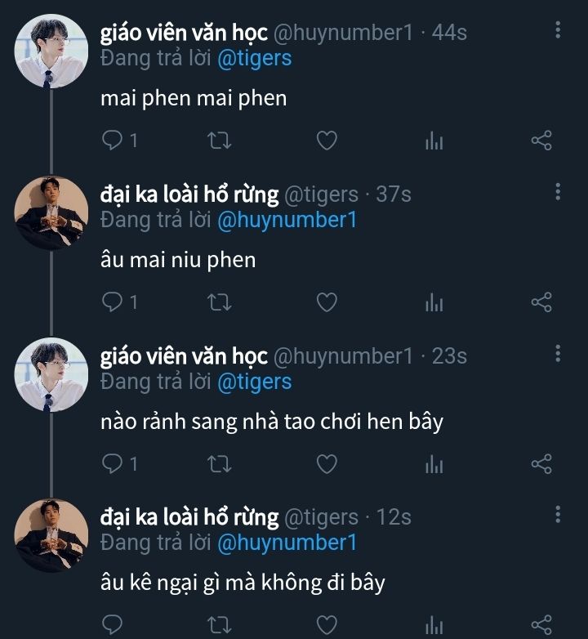Open @huynumber1 mention in "âu mai niu phen" tweet
Viewport: 588px width, 639px height.
click(x=287, y=221)
